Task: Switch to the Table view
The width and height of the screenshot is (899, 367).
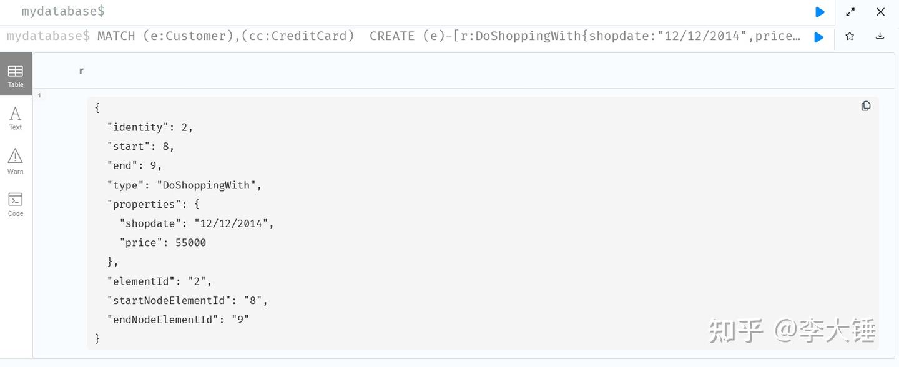Action: (x=16, y=75)
